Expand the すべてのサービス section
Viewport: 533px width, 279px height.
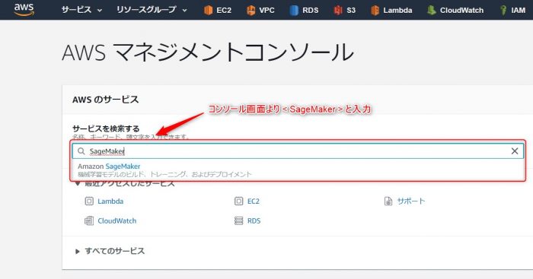(x=110, y=251)
